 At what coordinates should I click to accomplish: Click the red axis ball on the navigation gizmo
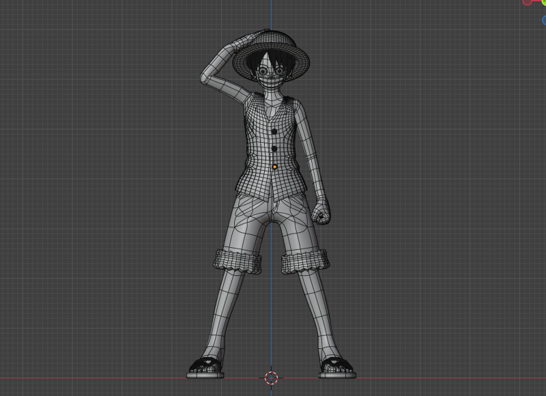(527, 3)
